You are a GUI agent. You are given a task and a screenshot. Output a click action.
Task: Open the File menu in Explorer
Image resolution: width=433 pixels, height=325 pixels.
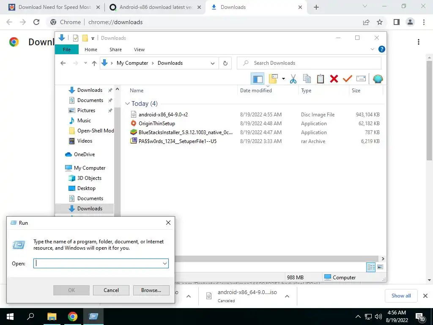click(67, 50)
